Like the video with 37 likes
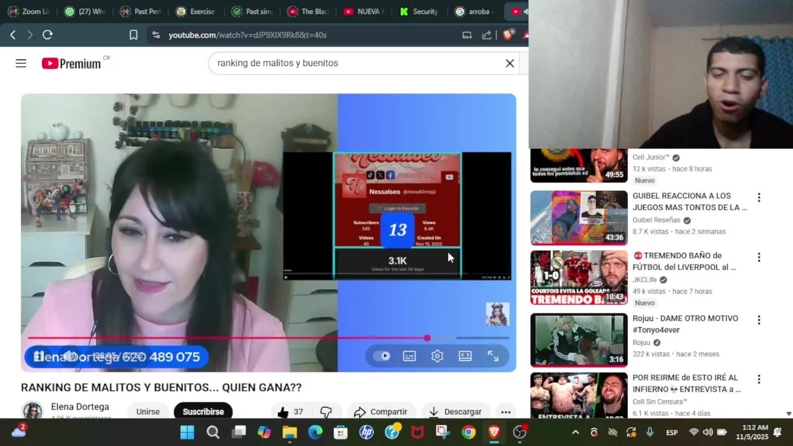 tap(290, 412)
